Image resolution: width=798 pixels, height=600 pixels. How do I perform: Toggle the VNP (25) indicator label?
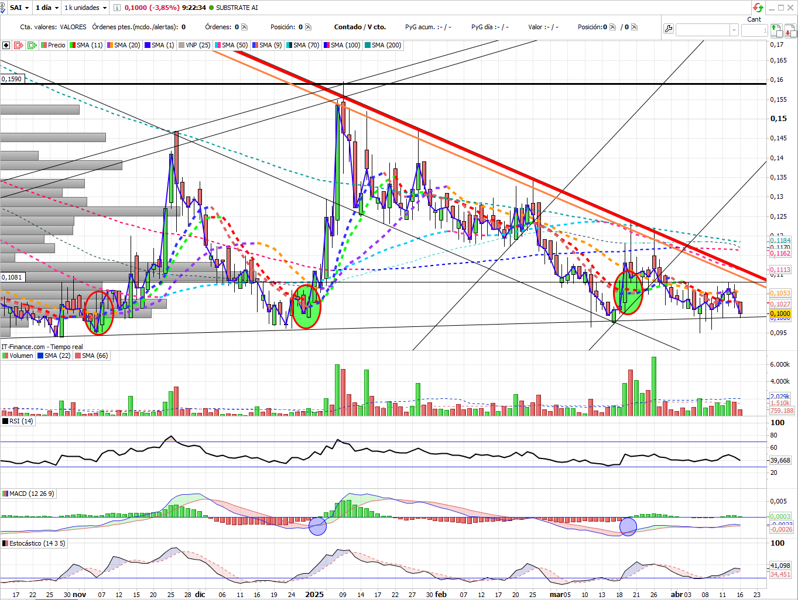(x=194, y=45)
